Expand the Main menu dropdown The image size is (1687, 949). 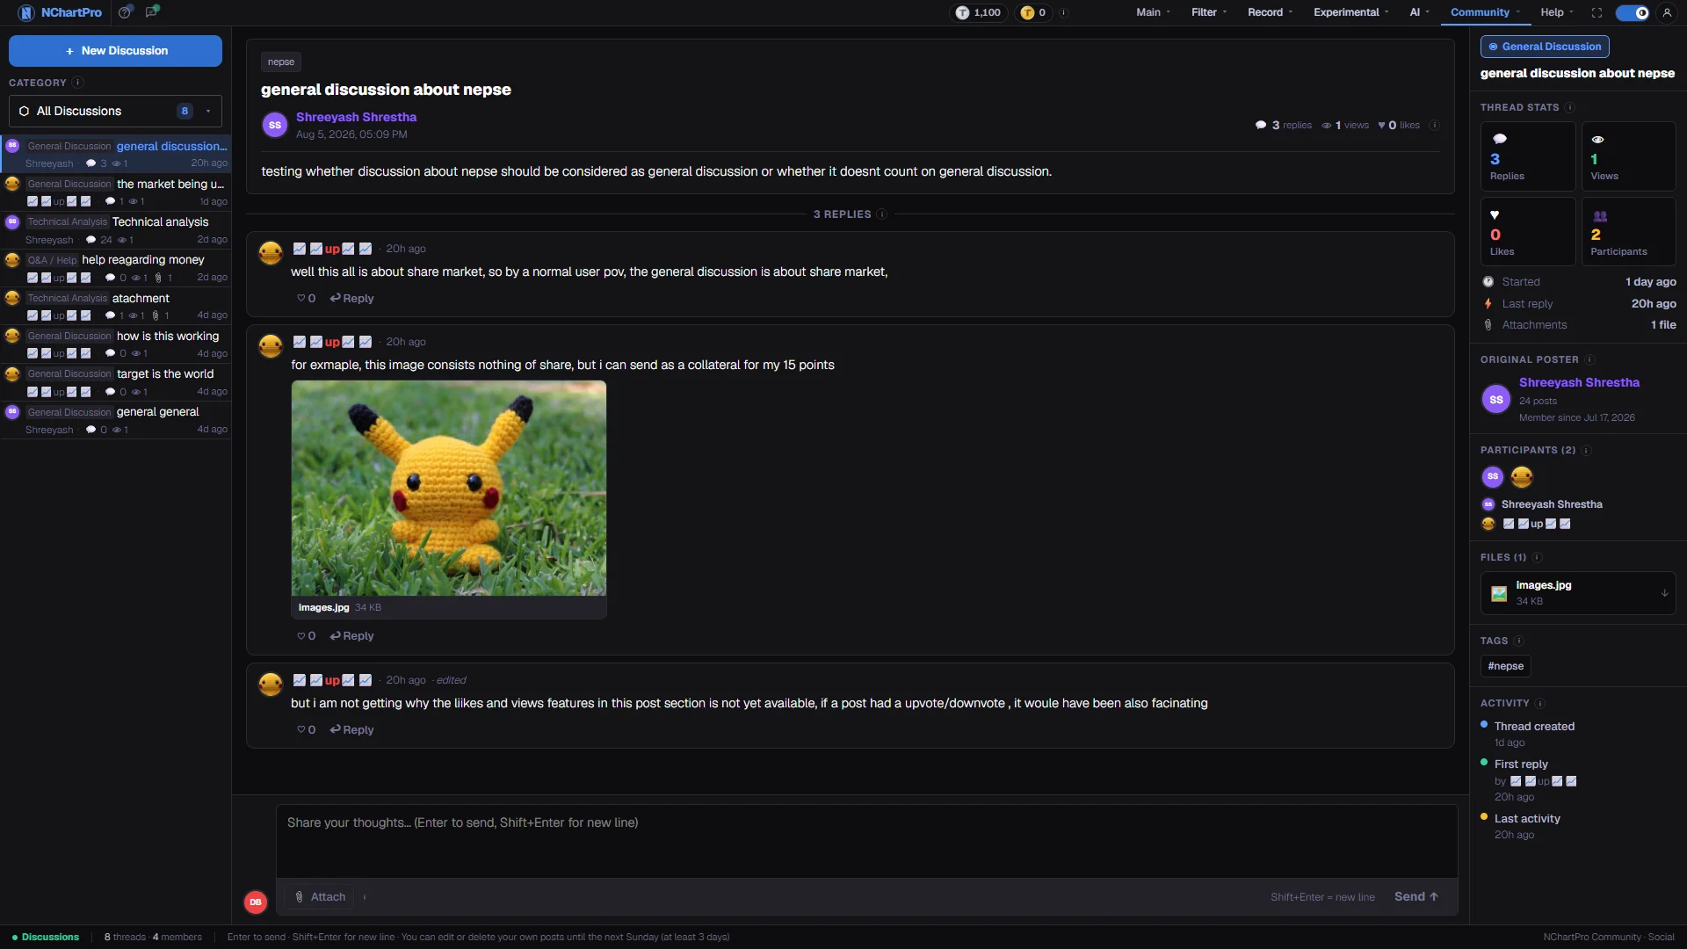pyautogui.click(x=1153, y=12)
